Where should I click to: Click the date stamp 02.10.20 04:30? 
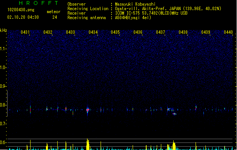(23, 17)
